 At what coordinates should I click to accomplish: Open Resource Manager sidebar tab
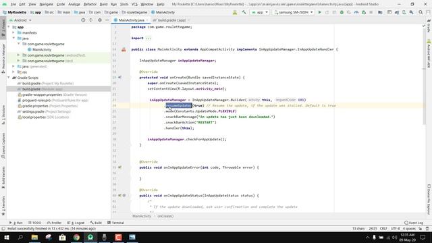(x=3, y=58)
